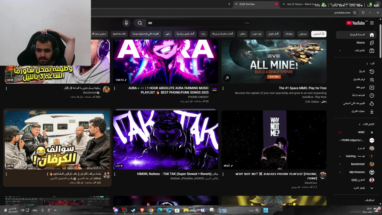
Task: Expand the Subscriptions section heading arrow
Action: pyautogui.click(x=360, y=124)
